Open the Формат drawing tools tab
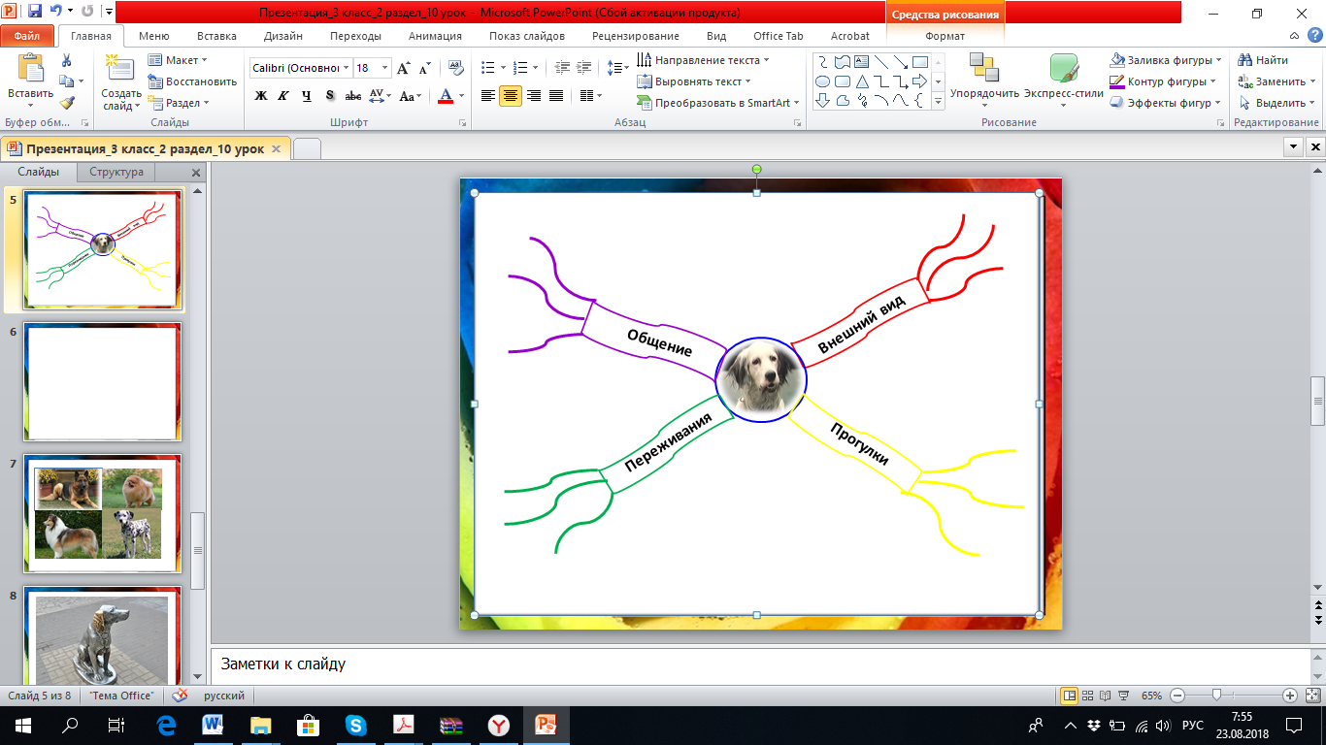The image size is (1326, 745). tap(945, 36)
